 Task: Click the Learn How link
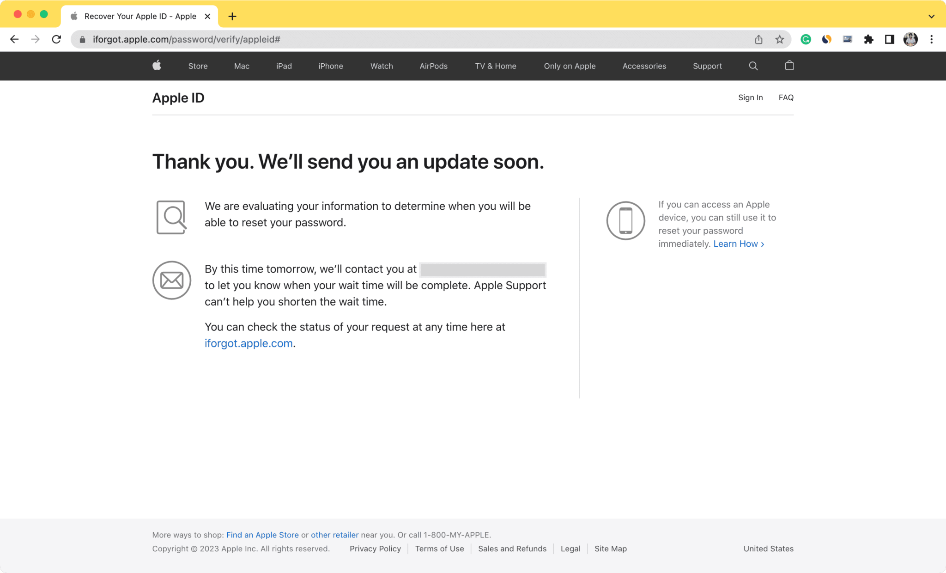click(739, 244)
